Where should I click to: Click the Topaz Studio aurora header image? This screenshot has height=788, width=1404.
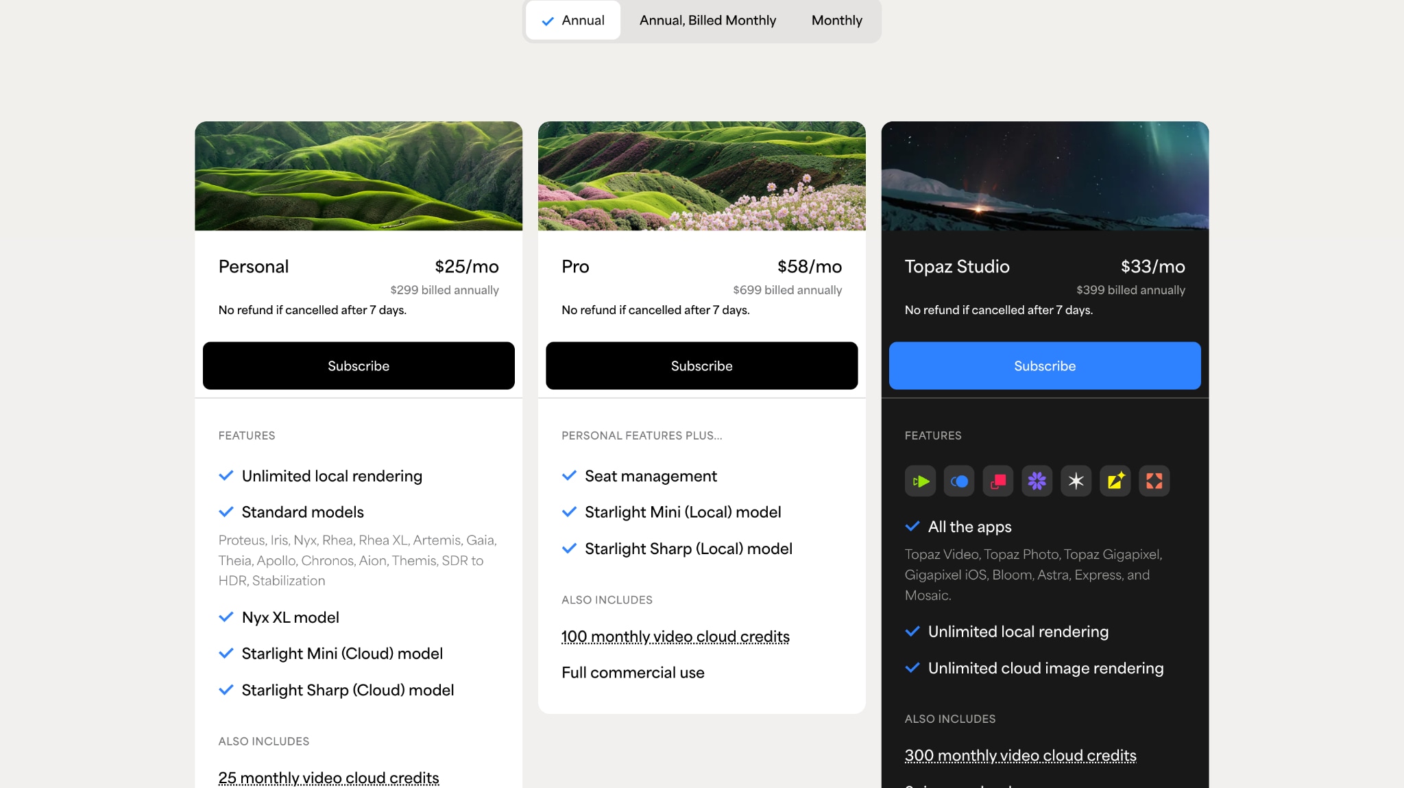pyautogui.click(x=1045, y=176)
